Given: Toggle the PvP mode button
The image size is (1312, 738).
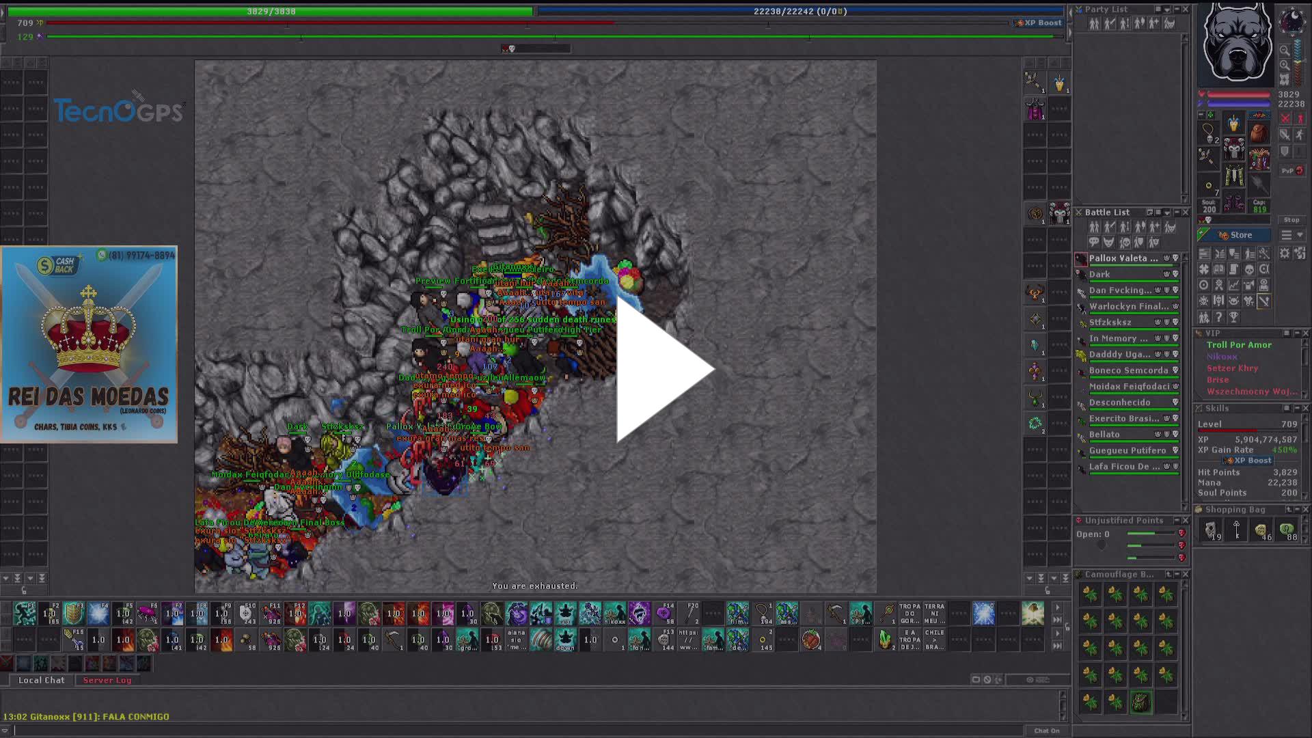Looking at the screenshot, I should point(1291,170).
